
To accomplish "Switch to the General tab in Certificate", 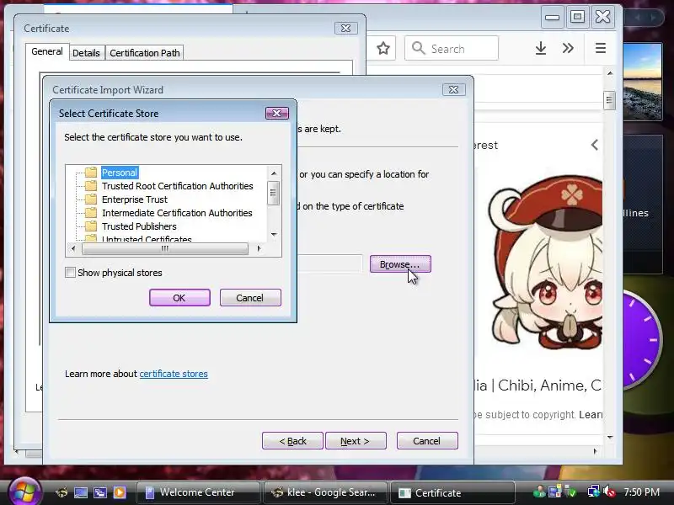I will (47, 51).
